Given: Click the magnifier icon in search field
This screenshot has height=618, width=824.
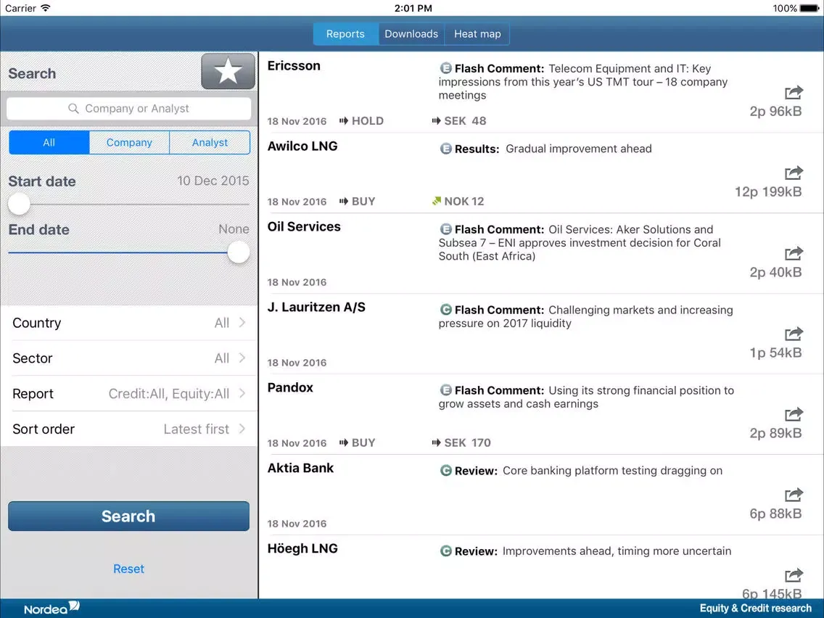Looking at the screenshot, I should 73,108.
